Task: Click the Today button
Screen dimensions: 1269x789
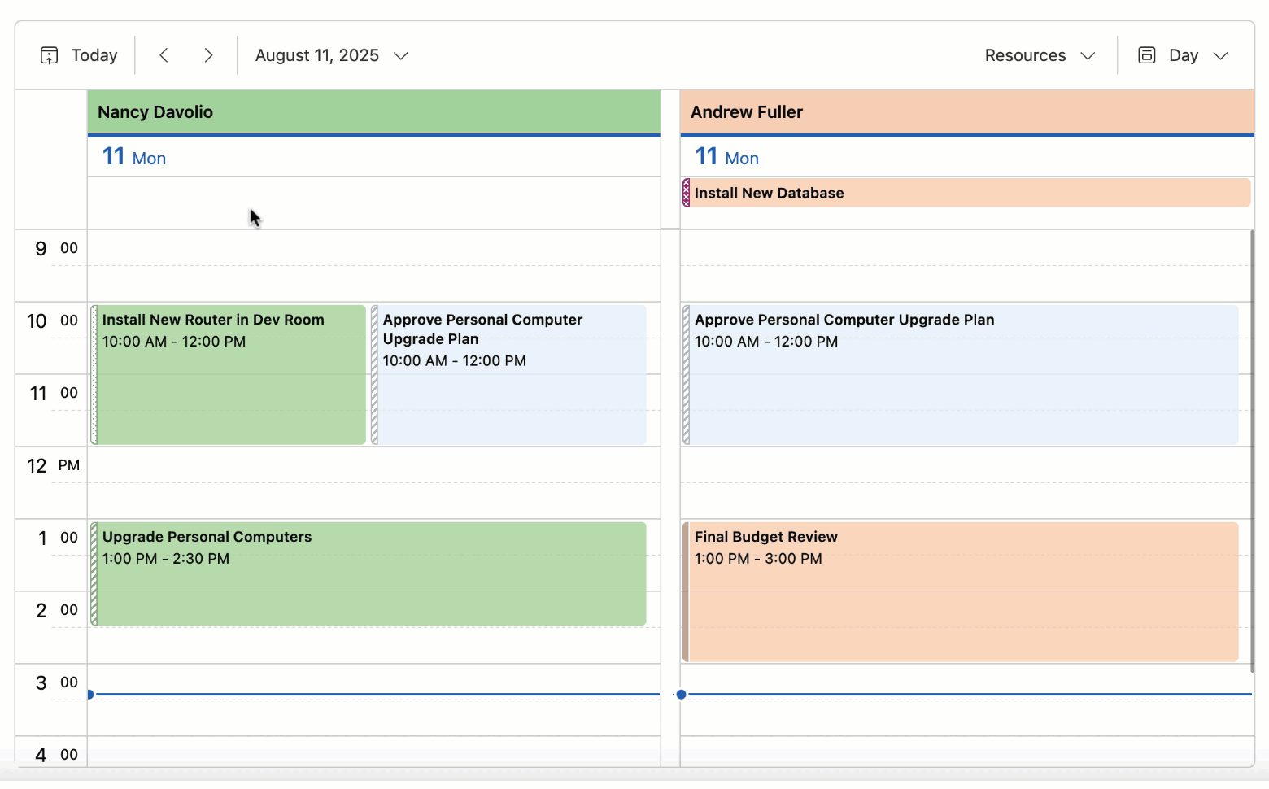Action: 94,54
